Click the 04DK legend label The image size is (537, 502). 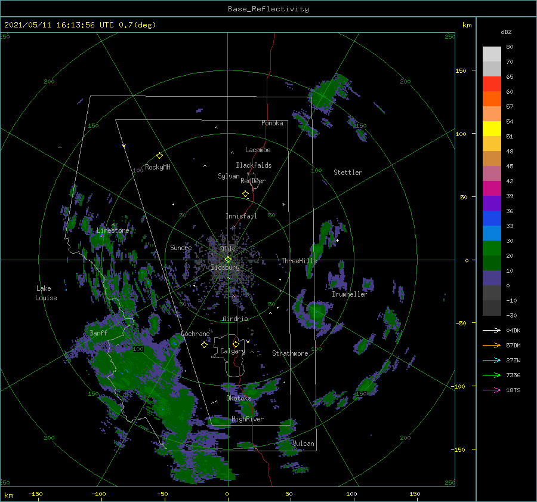[513, 330]
